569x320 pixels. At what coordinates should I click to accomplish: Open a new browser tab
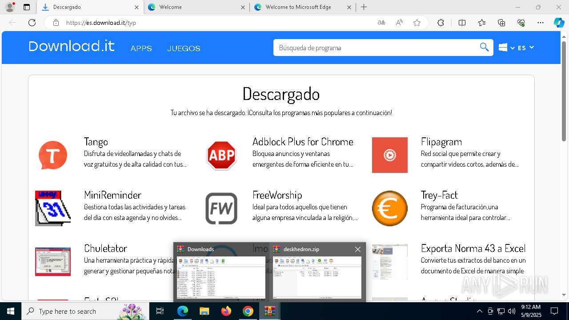(x=364, y=7)
